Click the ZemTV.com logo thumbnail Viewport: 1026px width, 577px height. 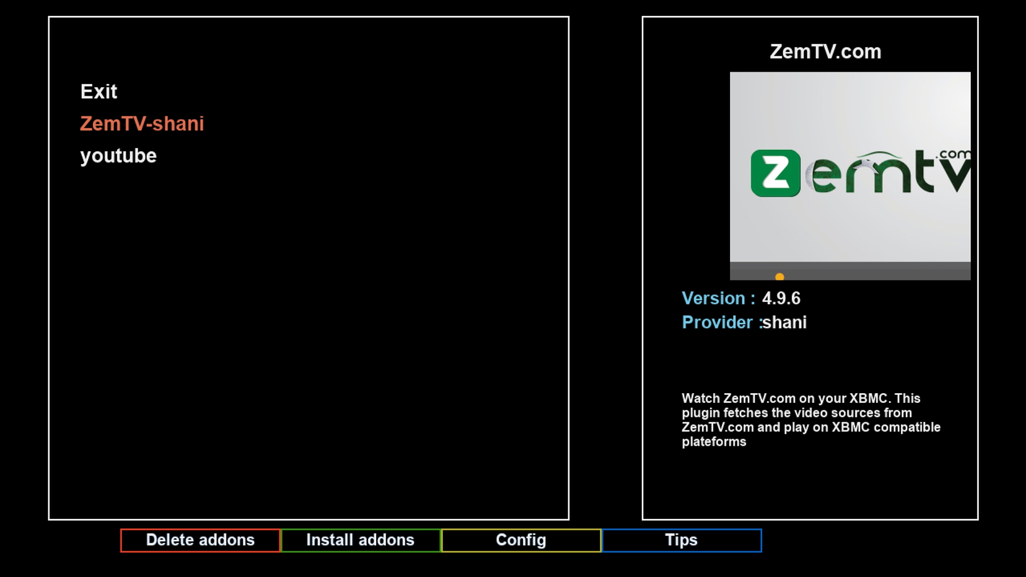850,176
